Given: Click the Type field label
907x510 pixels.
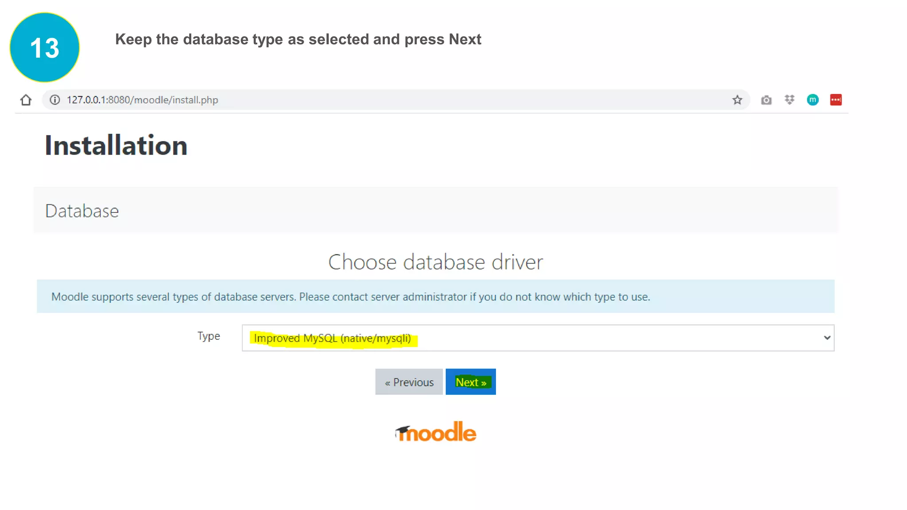Looking at the screenshot, I should coord(209,336).
